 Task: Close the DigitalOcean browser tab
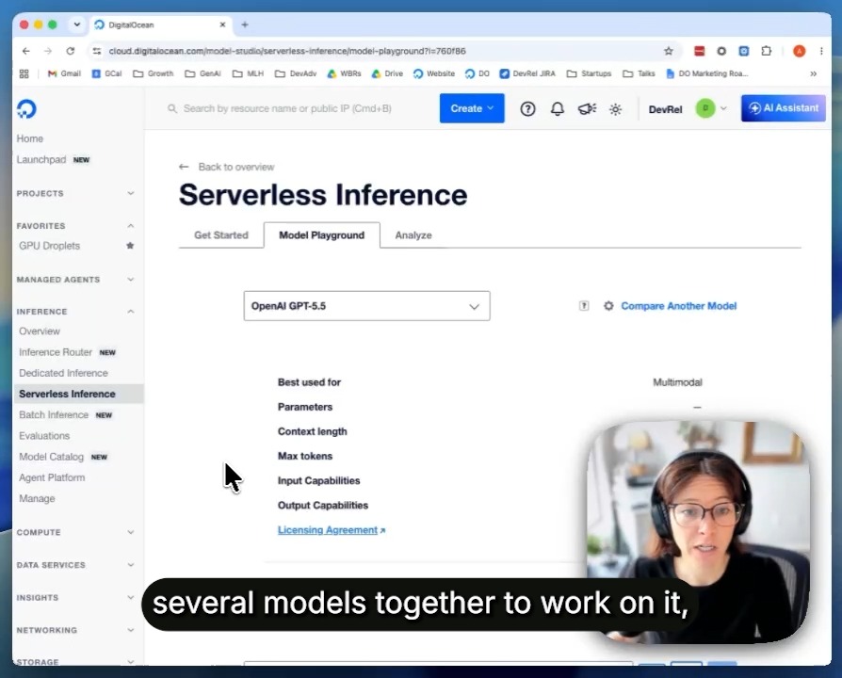point(222,24)
